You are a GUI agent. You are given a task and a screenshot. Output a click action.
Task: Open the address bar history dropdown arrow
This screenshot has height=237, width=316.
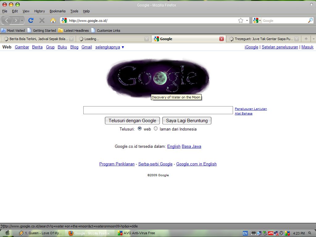[x=247, y=20]
